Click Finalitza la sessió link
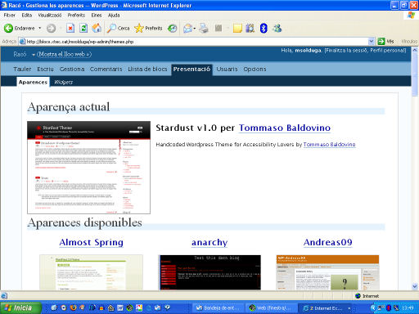419x314 pixels. click(346, 51)
